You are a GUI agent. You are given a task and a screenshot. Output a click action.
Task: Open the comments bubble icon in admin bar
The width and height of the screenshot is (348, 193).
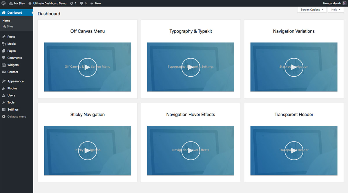click(x=82, y=3)
